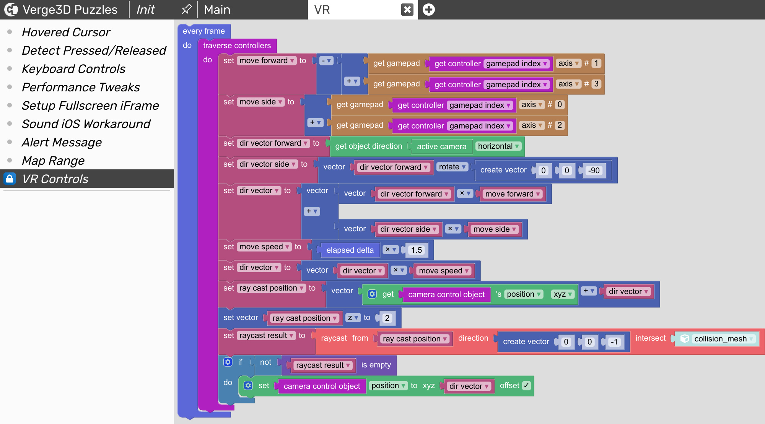Open the 'move speed' set variable dropdown
Viewport: 765px width, 424px height.
click(x=264, y=247)
